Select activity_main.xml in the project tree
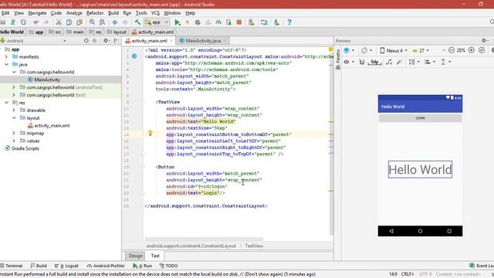This screenshot has width=494, height=278. pyautogui.click(x=52, y=125)
